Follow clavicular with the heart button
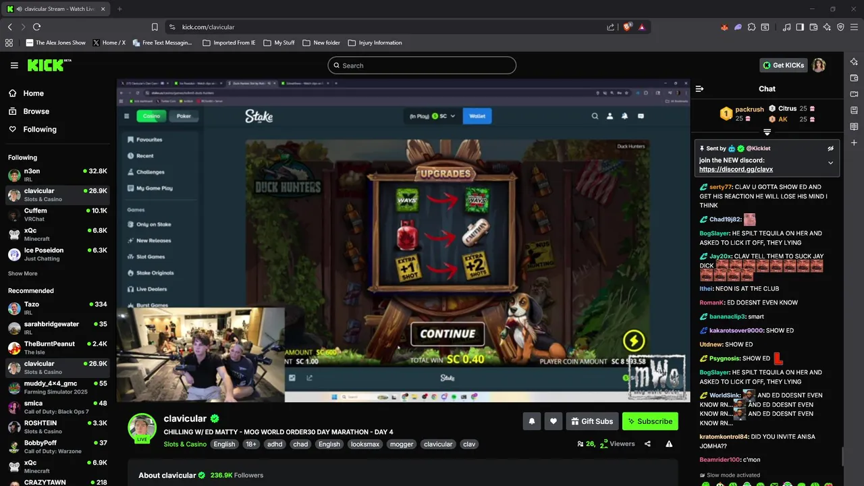The image size is (864, 486). click(553, 421)
